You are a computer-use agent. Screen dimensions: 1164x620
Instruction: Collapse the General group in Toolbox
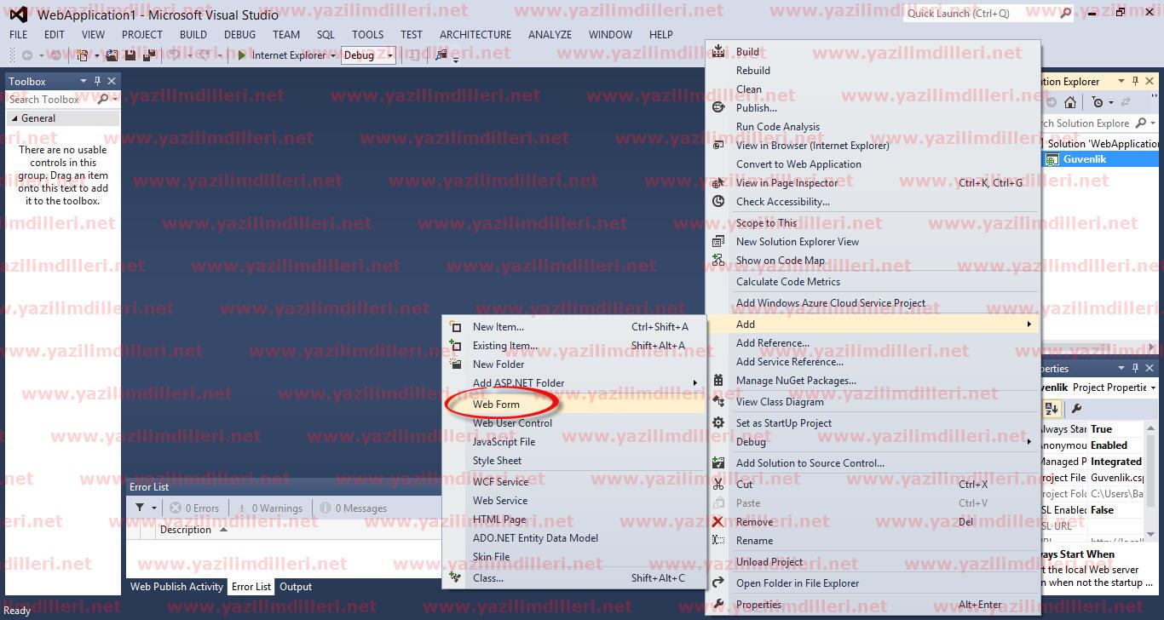coord(14,118)
